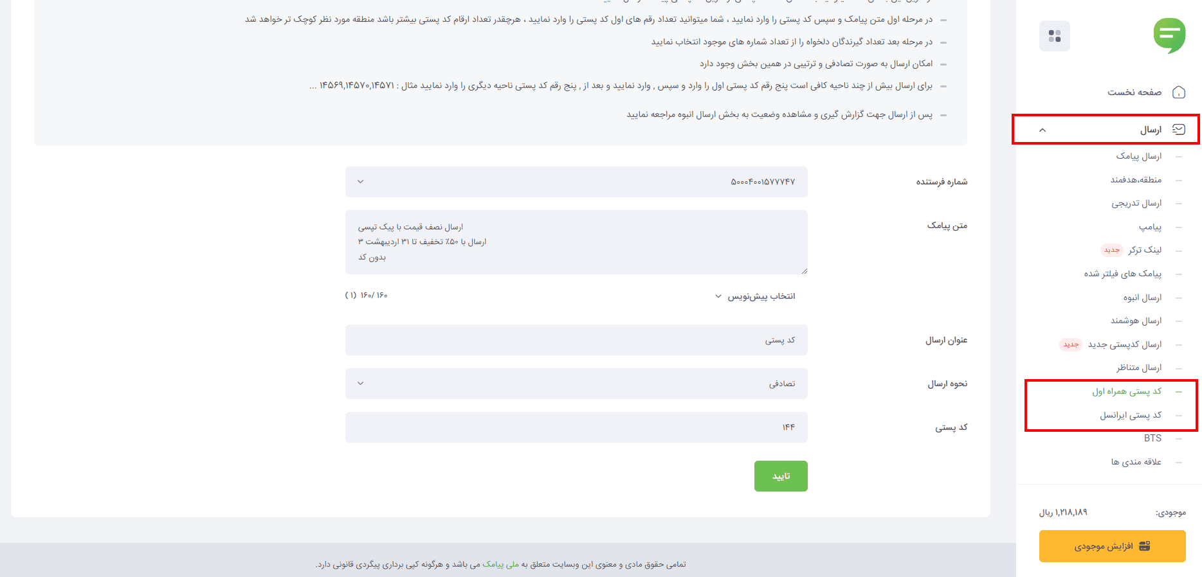Image resolution: width=1202 pixels, height=577 pixels.
Task: Click the home icon beside صفحه نخست
Action: (x=1179, y=92)
